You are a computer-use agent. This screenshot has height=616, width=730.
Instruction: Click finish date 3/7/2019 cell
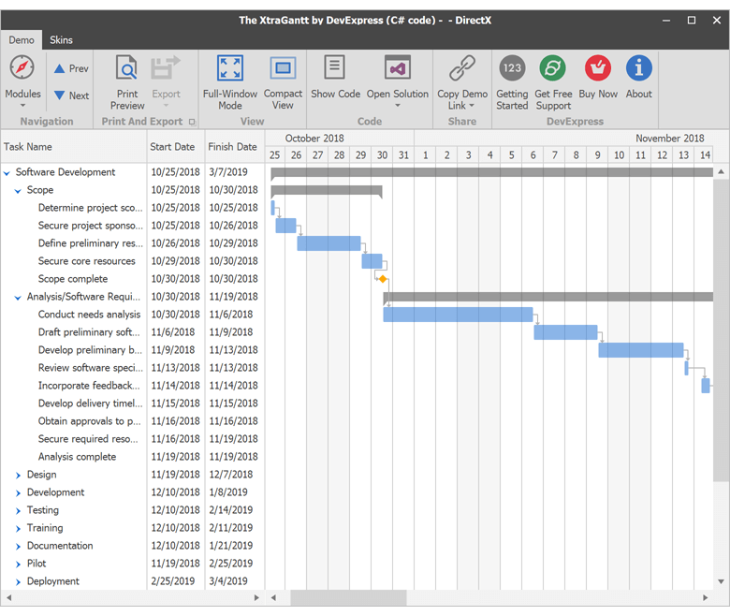coord(234,172)
